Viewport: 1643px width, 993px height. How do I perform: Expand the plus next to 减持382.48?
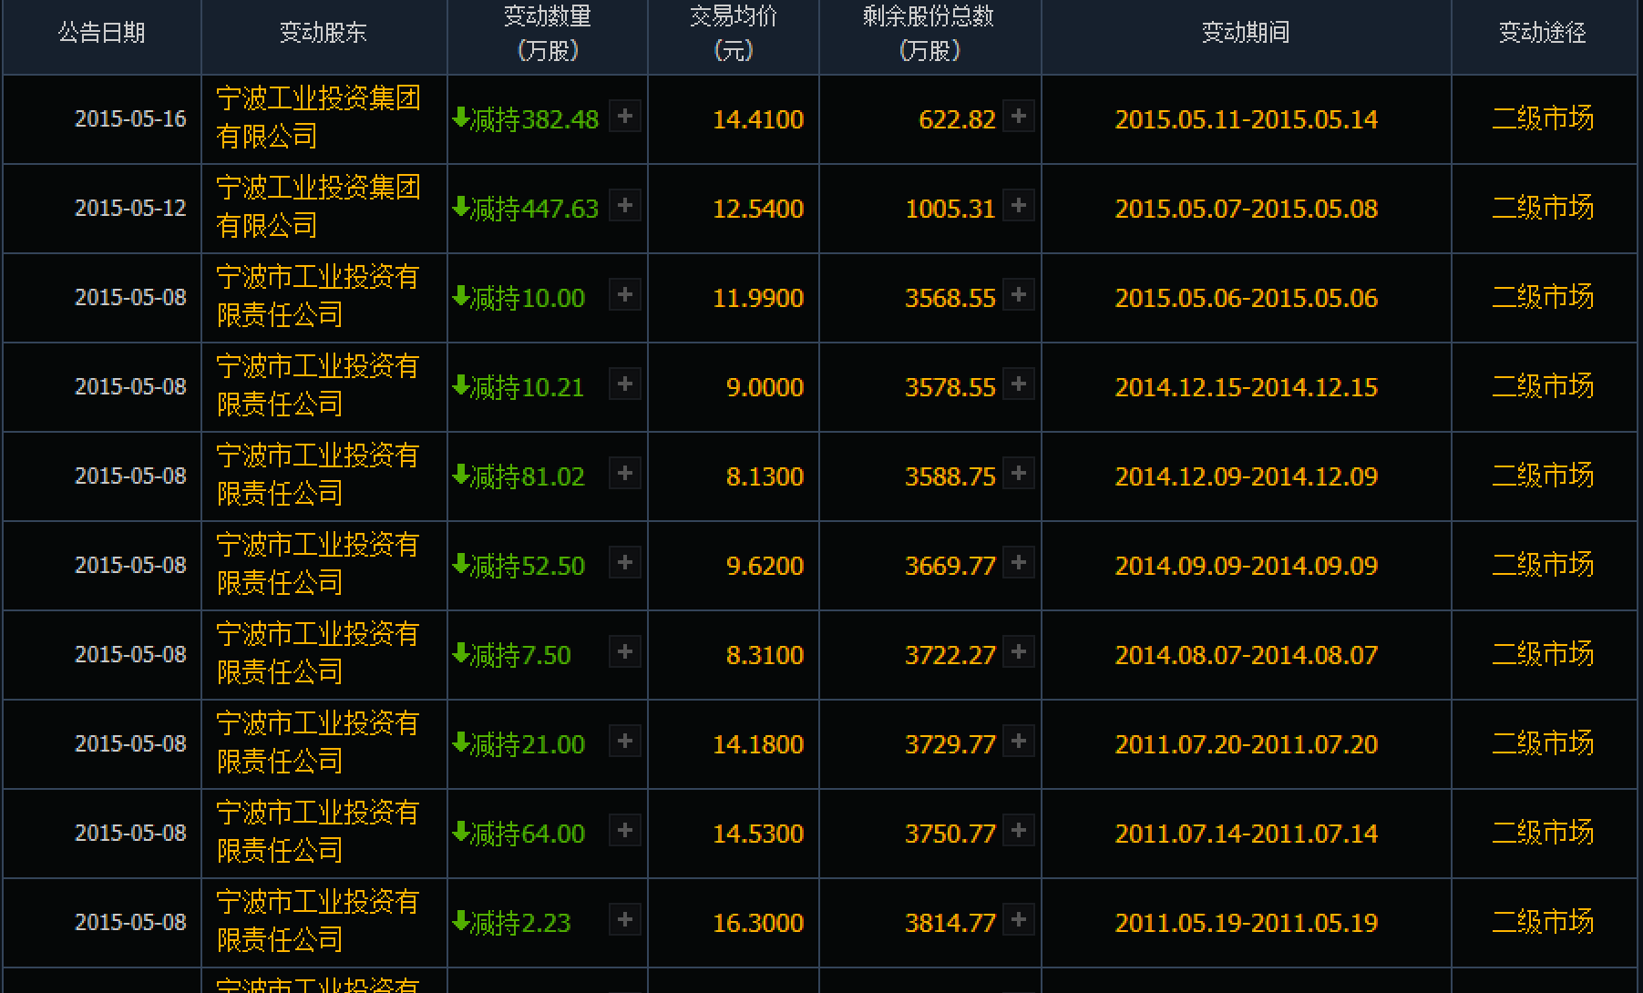[x=625, y=117]
